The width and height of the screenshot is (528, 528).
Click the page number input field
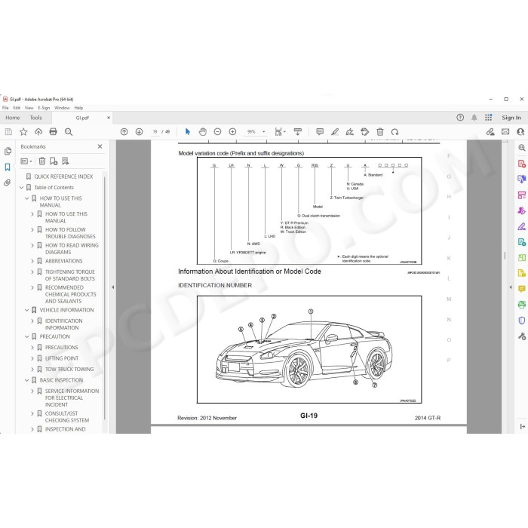pos(155,132)
